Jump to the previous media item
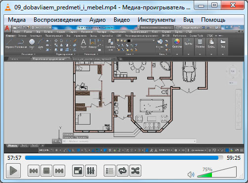This screenshot has width=248, height=183. click(34, 171)
